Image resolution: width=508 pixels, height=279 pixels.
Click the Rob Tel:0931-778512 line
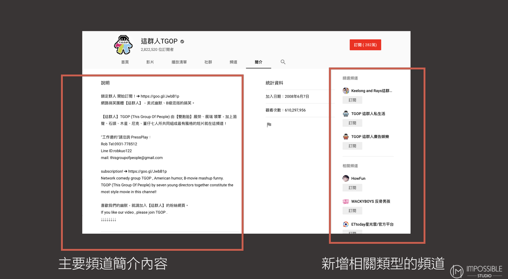click(119, 144)
